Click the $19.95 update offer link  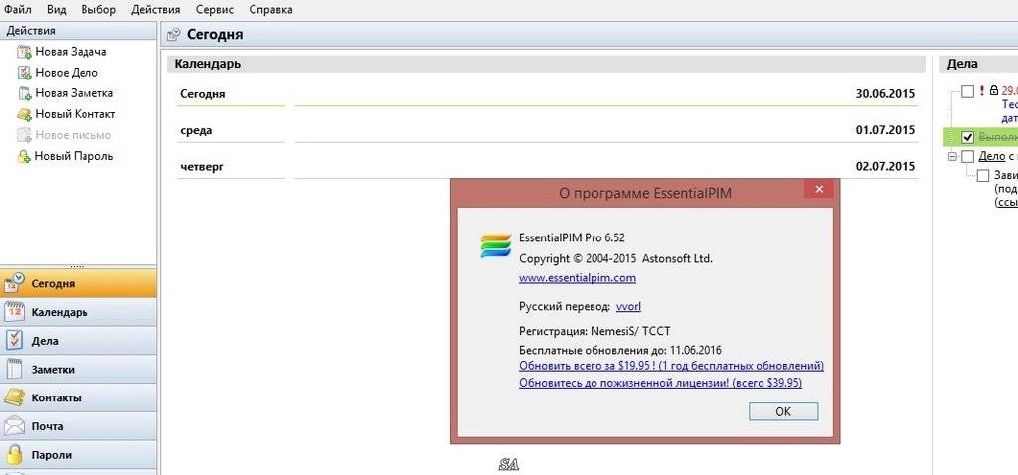(671, 366)
